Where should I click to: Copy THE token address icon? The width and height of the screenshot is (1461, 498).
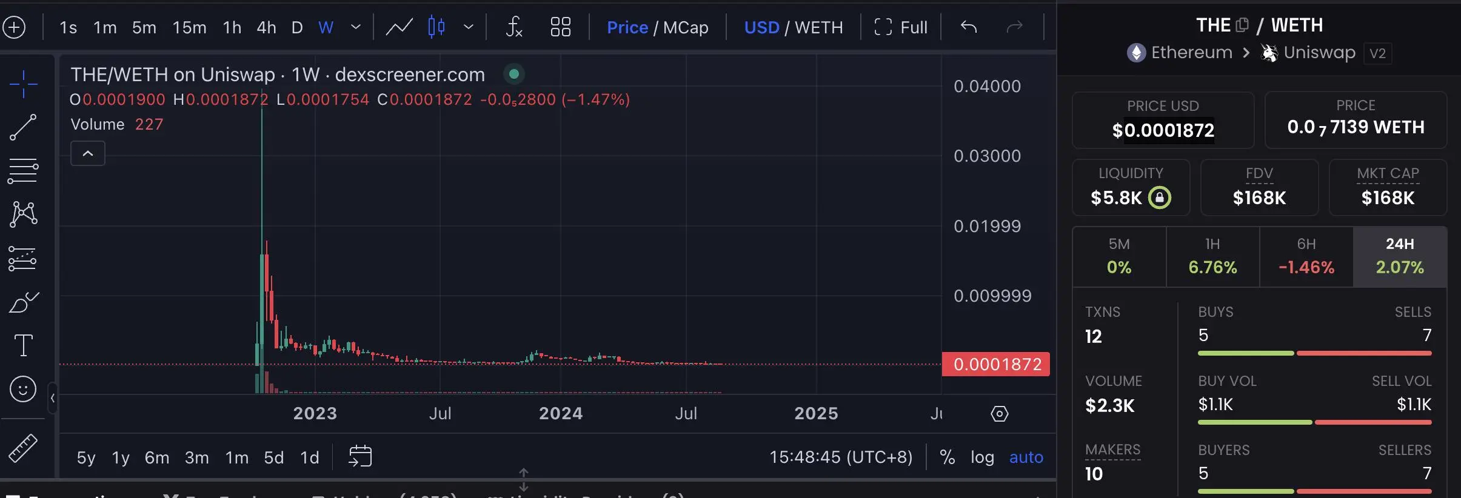[1242, 25]
